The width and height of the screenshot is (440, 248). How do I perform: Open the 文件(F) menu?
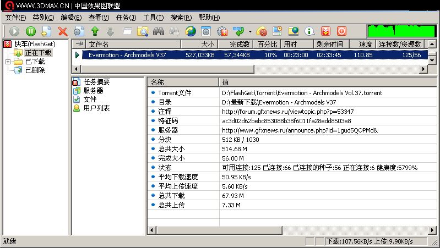pos(16,18)
